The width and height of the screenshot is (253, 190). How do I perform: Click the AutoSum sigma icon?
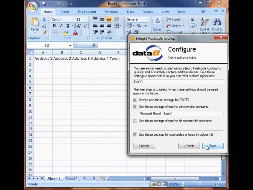coord(192,19)
